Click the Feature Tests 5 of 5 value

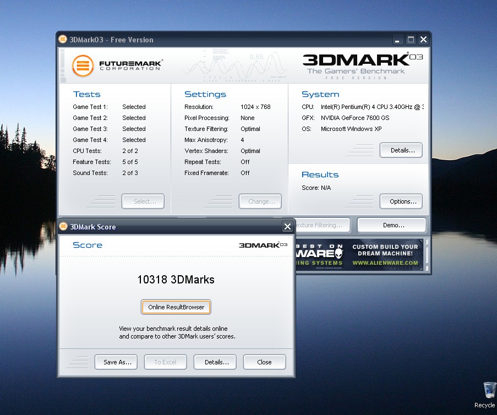pos(130,162)
